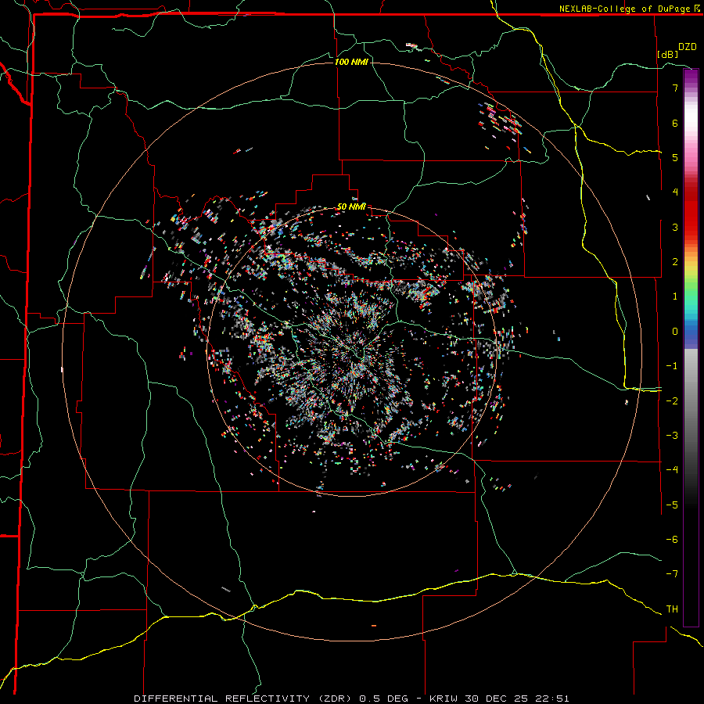
Task: Click the color scale value 0
Action: click(x=675, y=332)
